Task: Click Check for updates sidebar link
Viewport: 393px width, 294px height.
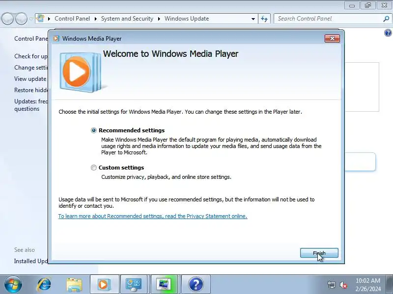Action: click(31, 56)
